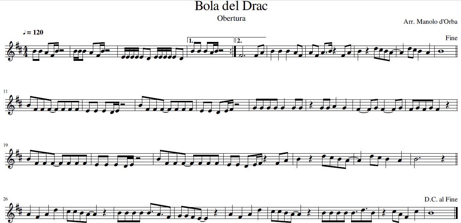Viewport: 461px width, 223px height.
Task: Click the "D.C. al Fine" text
Action: [441, 199]
